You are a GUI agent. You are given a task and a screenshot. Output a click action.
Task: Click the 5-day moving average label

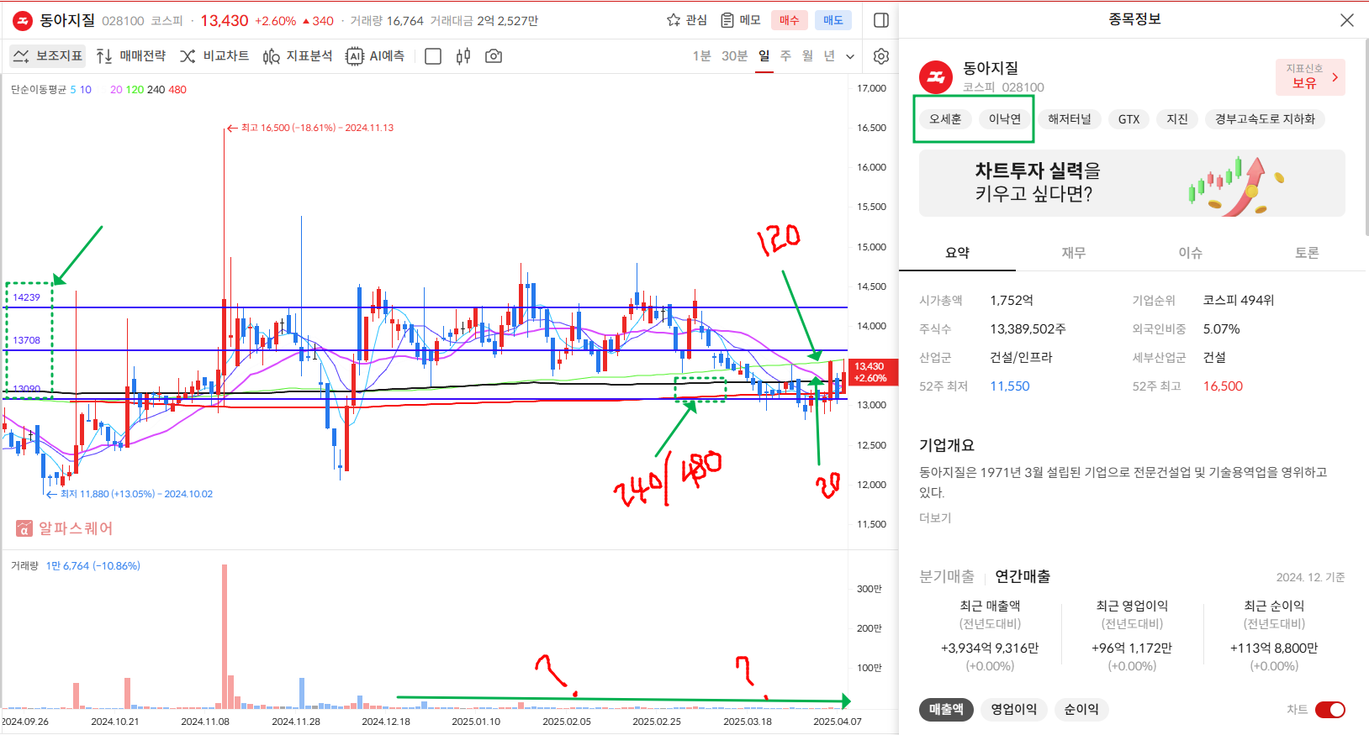pos(73,90)
